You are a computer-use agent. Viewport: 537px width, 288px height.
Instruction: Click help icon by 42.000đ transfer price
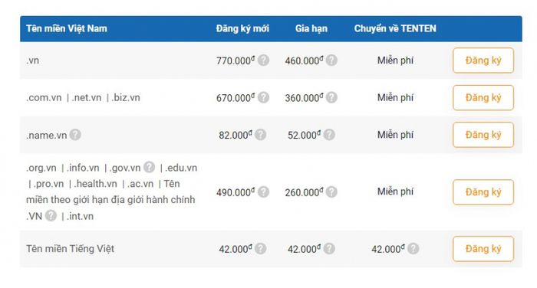point(413,249)
